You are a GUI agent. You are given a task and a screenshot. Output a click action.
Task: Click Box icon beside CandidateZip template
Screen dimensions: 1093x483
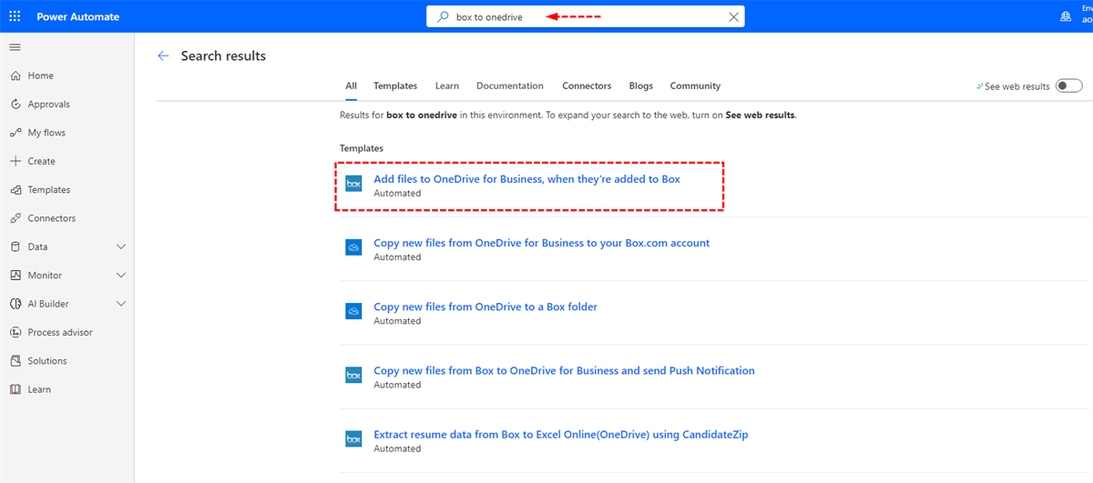tap(353, 438)
